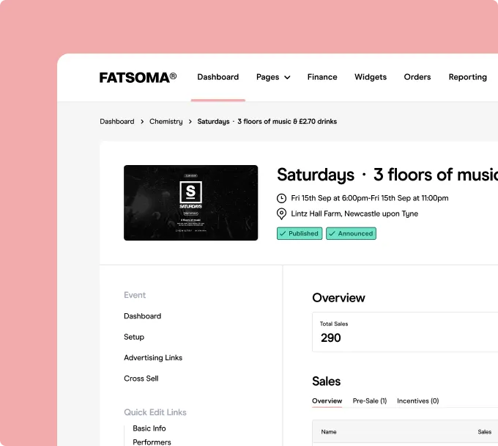Click the Chemistry breadcrumb link
Image resolution: width=498 pixels, height=446 pixels.
166,122
